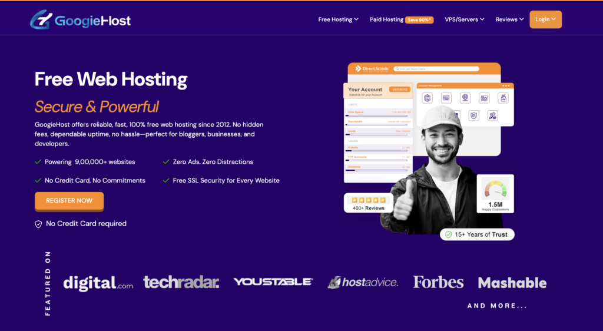The width and height of the screenshot is (603, 331).
Task: Expand the VPS/Servers menu
Action: 464,19
